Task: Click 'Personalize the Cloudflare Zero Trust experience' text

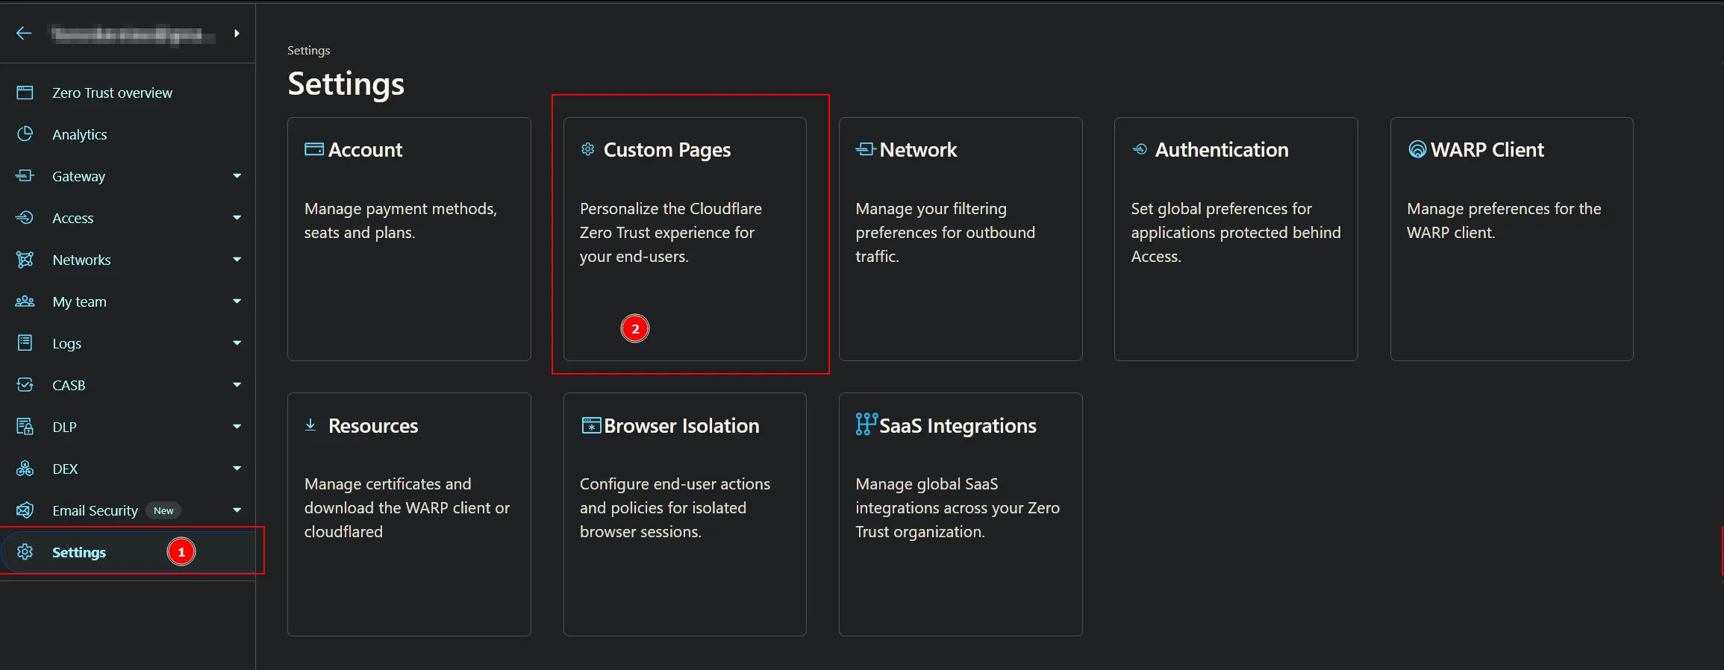Action: [x=671, y=233]
